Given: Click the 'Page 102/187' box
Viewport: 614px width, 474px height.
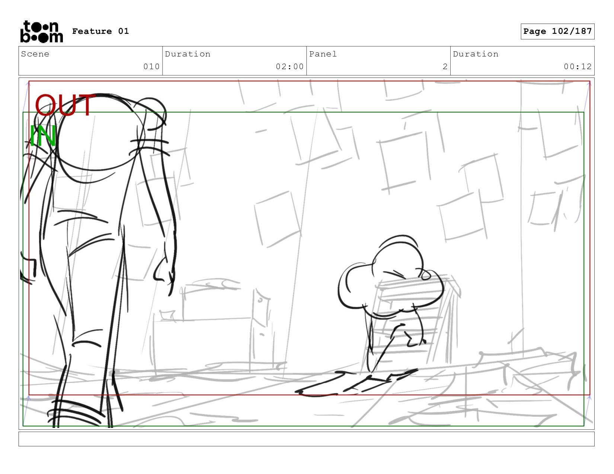Looking at the screenshot, I should [557, 31].
